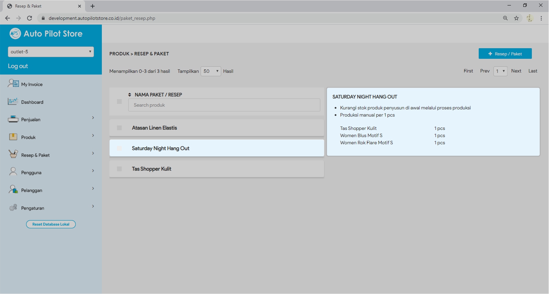Tick the Atasan Linen Elastis checkbox
This screenshot has width=549, height=294.
119,128
